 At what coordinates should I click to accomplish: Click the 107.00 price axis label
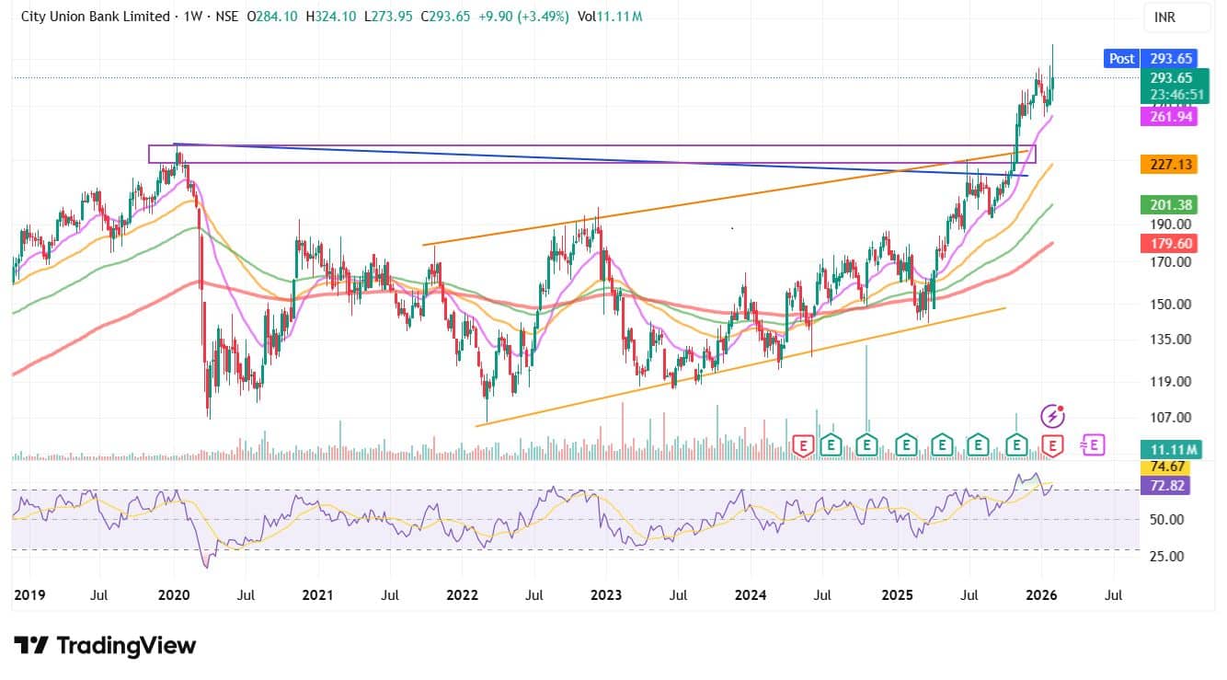(1170, 418)
